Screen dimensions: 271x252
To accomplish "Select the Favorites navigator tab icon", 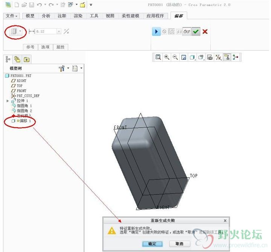I will tap(26, 59).
